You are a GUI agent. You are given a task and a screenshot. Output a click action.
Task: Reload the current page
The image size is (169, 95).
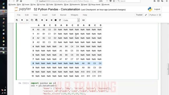tap(17, 1)
